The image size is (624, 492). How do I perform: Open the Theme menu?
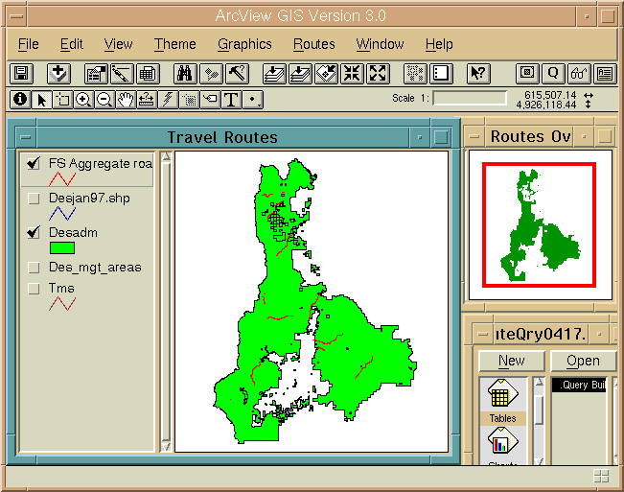175,44
